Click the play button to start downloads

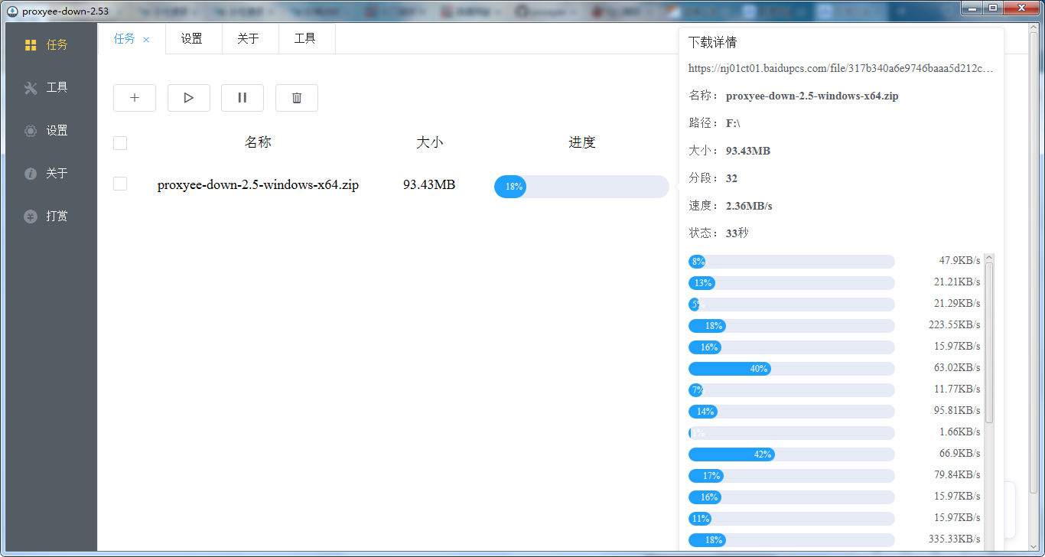click(189, 98)
